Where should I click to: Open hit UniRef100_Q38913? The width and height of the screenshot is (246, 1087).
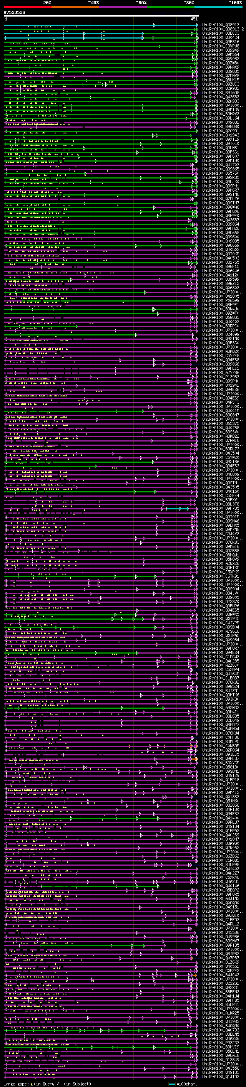click(x=221, y=25)
